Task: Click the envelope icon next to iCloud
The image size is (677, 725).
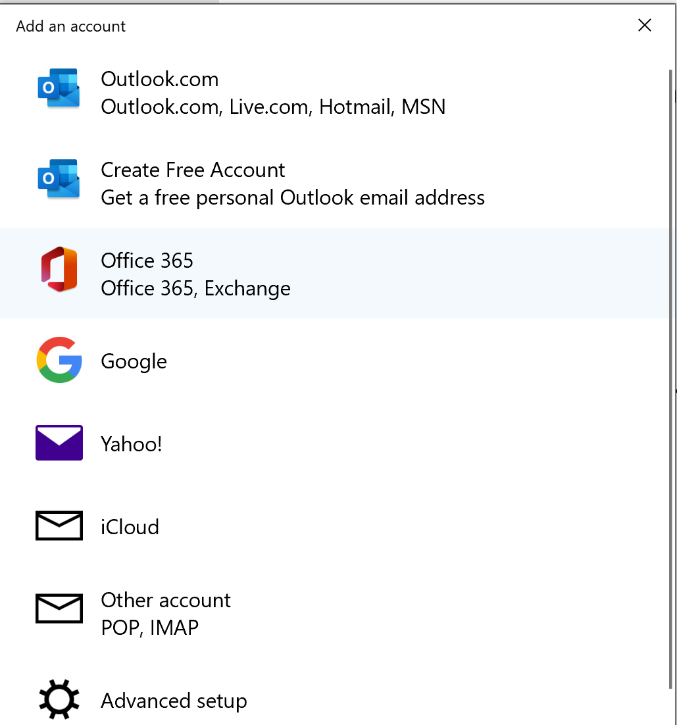Action: click(59, 526)
